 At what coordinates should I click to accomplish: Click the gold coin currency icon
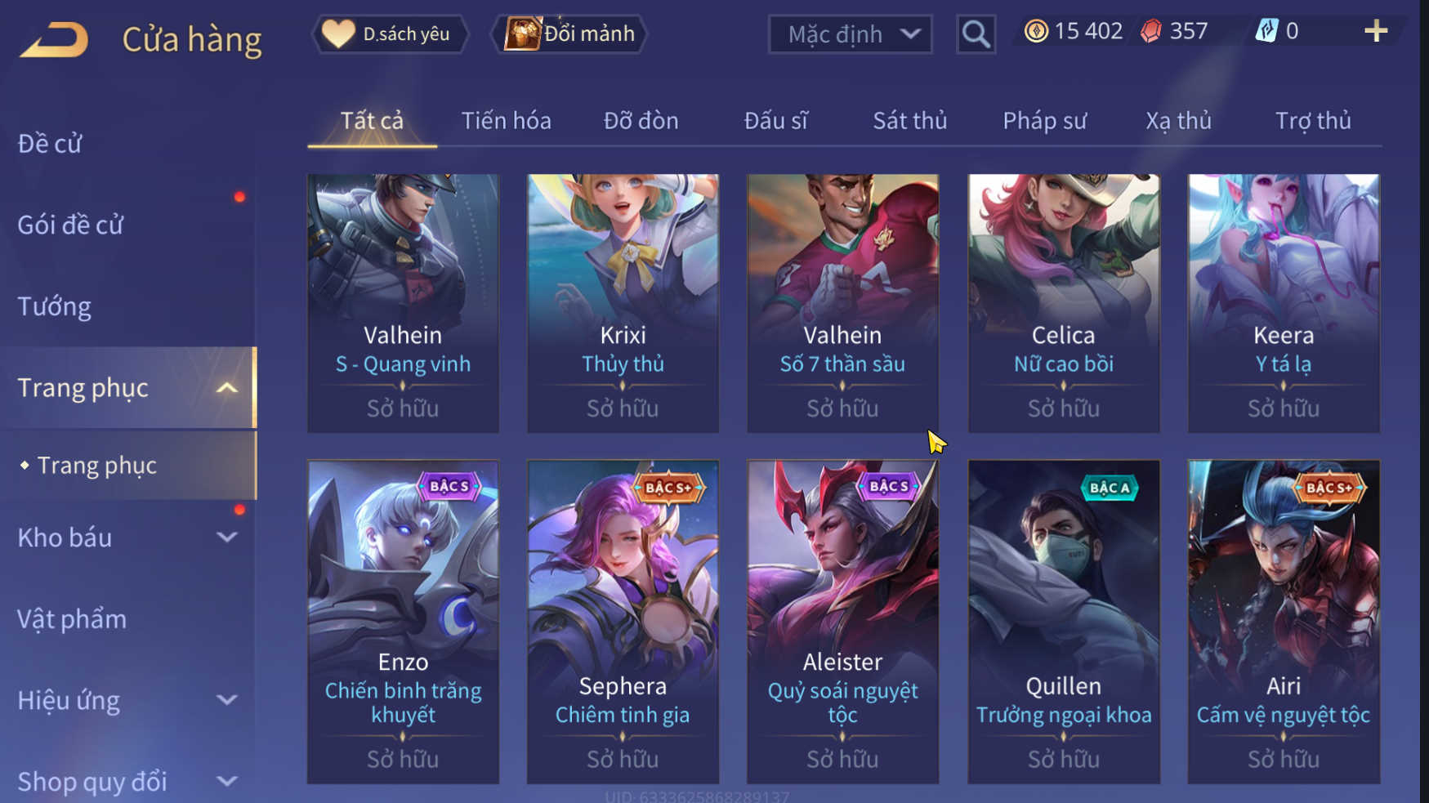tap(1036, 31)
